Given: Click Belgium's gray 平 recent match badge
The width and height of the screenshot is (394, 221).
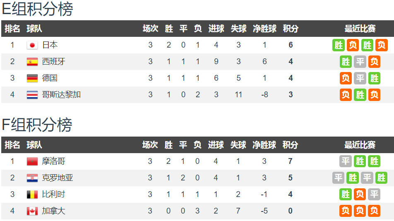Looking at the screenshot, I should click(x=374, y=195).
